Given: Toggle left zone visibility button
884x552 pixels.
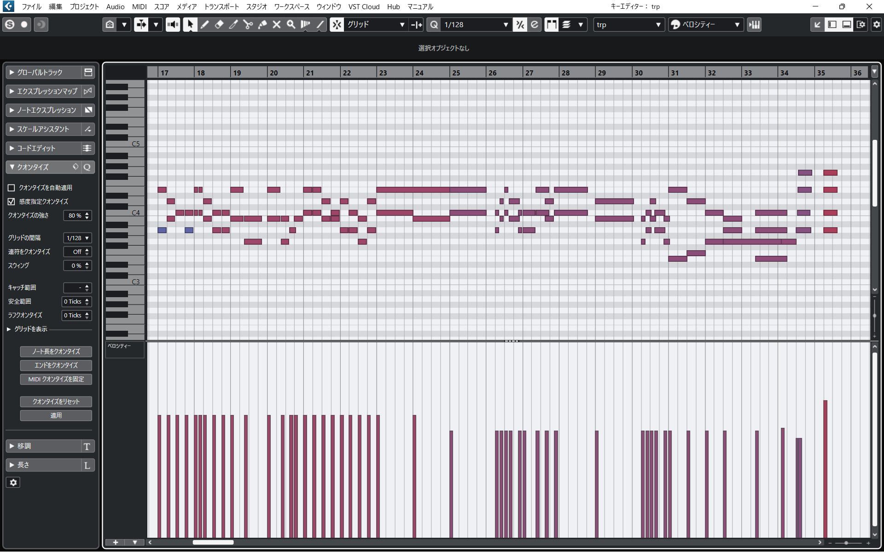Looking at the screenshot, I should (x=832, y=25).
